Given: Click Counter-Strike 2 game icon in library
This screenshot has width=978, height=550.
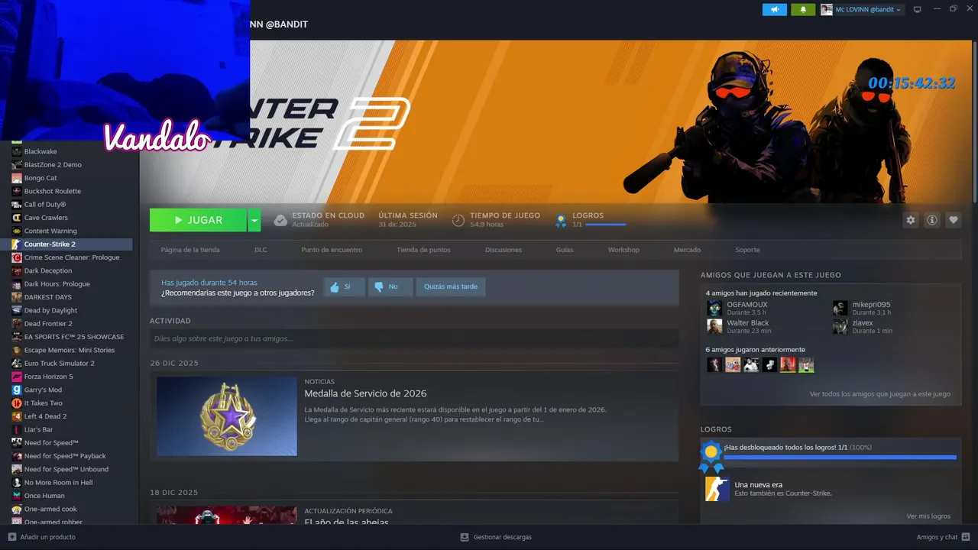Looking at the screenshot, I should [x=17, y=244].
